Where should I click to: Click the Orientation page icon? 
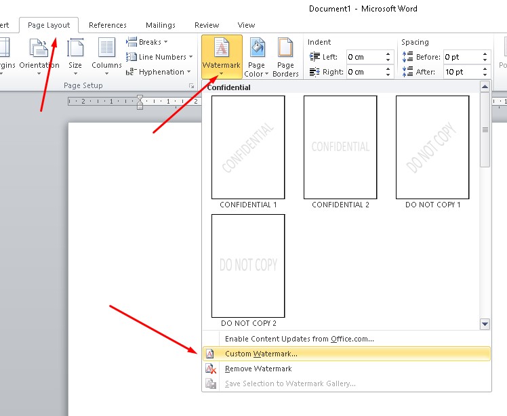[x=39, y=48]
